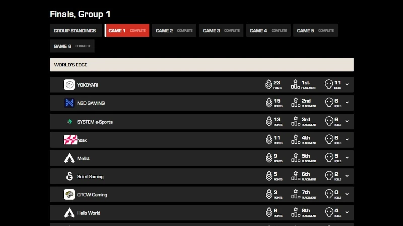Switch to the Game 2 tab
This screenshot has width=403, height=226.
174,30
